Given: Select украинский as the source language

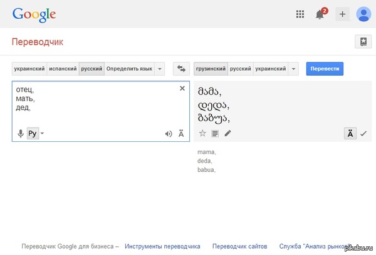Looking at the screenshot, I should [29, 69].
